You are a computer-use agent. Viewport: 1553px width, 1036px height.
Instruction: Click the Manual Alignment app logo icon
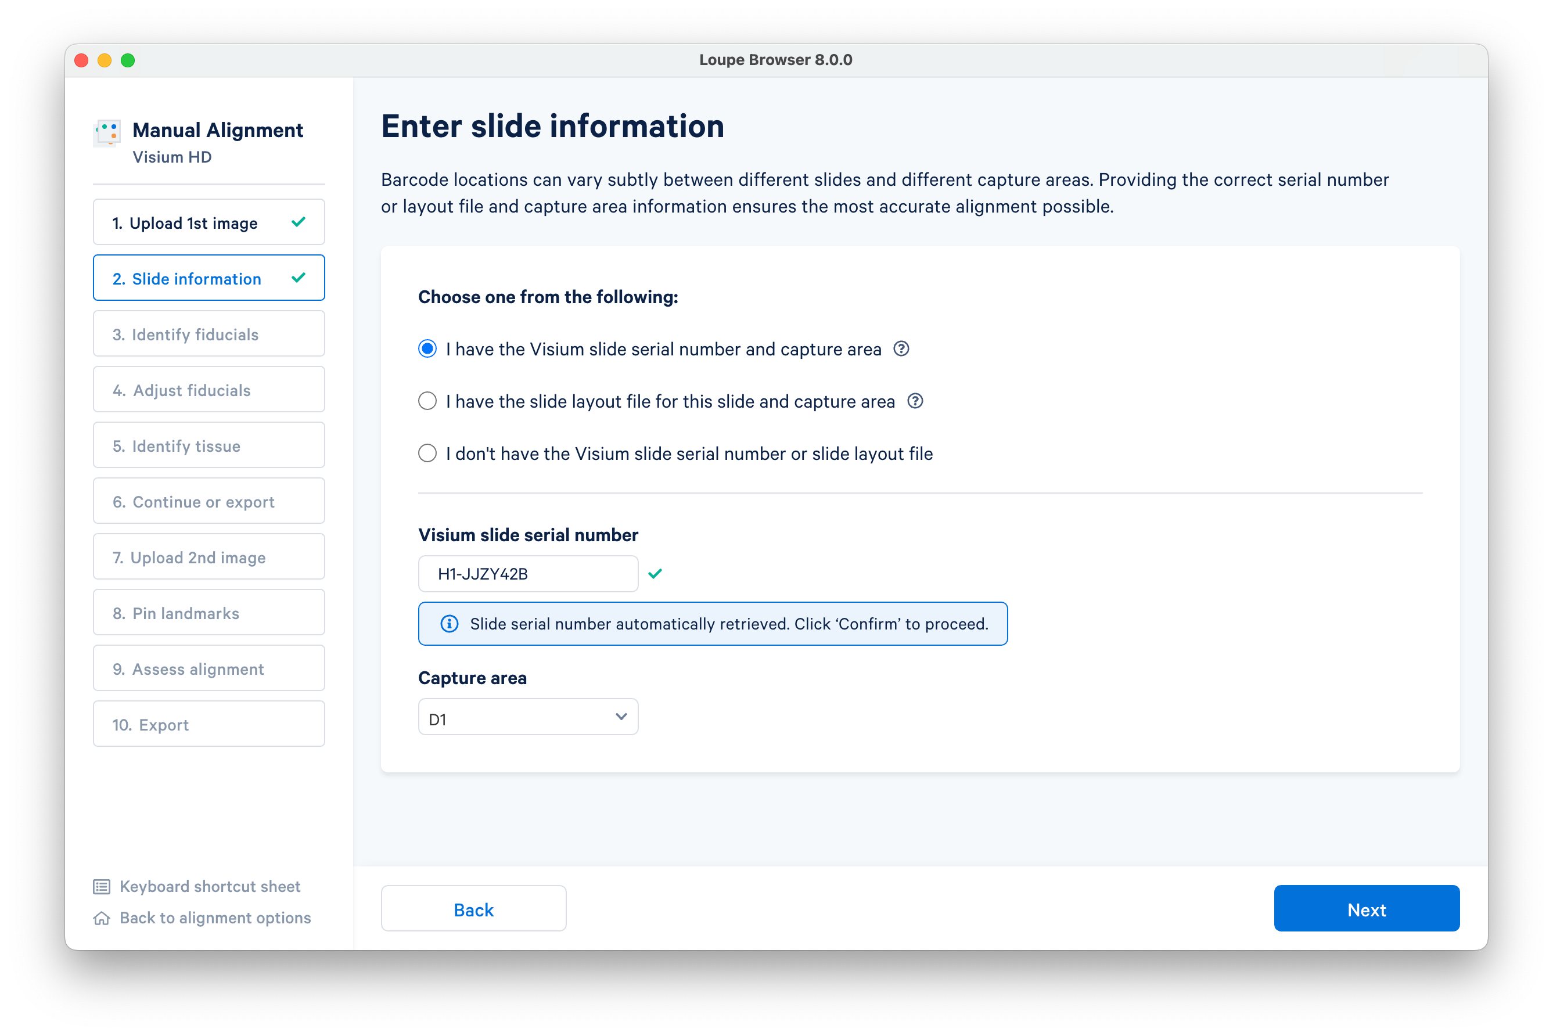(x=107, y=133)
